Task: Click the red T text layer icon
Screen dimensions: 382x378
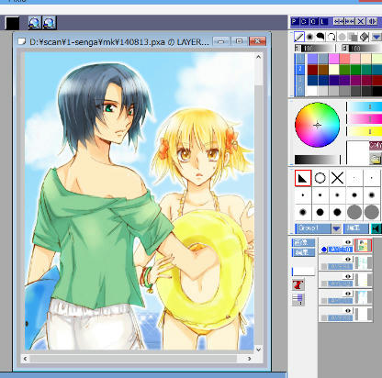Action: (x=298, y=285)
